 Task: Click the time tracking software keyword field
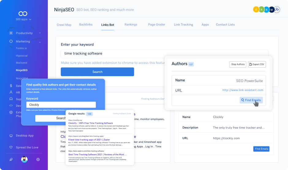coord(164,54)
